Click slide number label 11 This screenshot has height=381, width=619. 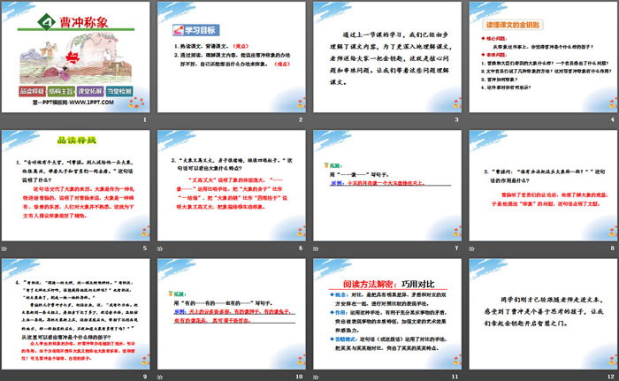pyautogui.click(x=455, y=377)
